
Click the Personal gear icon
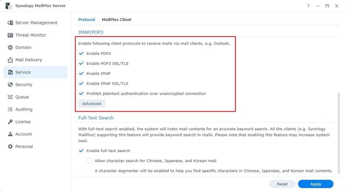click(x=11, y=146)
